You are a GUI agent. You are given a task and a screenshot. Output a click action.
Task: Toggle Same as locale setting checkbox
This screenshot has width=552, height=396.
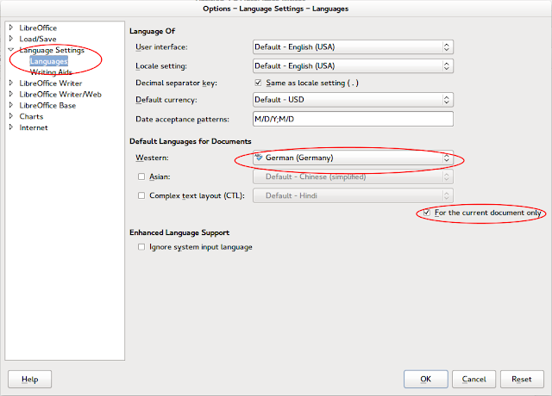click(x=258, y=83)
